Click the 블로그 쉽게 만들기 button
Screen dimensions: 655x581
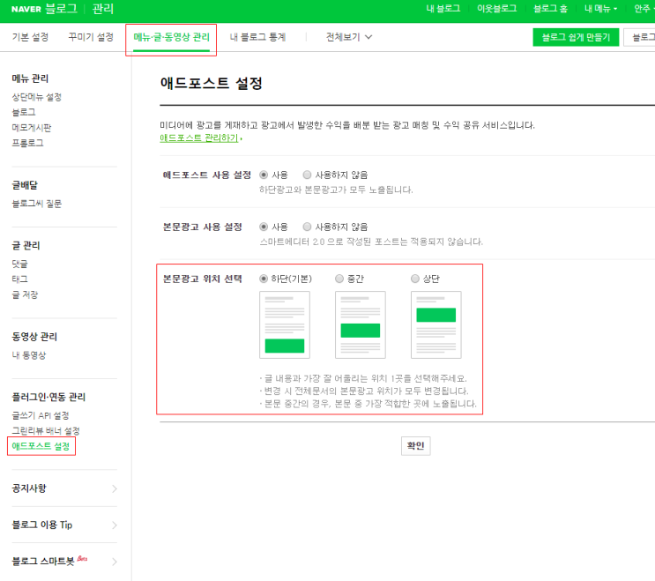pyautogui.click(x=576, y=37)
